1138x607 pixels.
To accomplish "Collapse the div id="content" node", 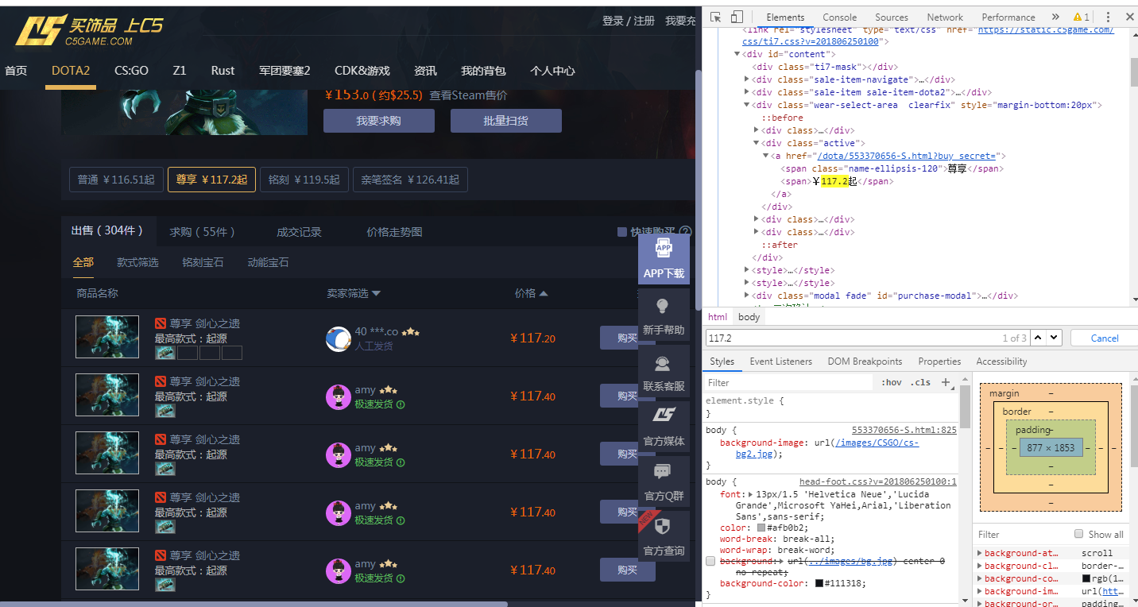I will tap(737, 54).
